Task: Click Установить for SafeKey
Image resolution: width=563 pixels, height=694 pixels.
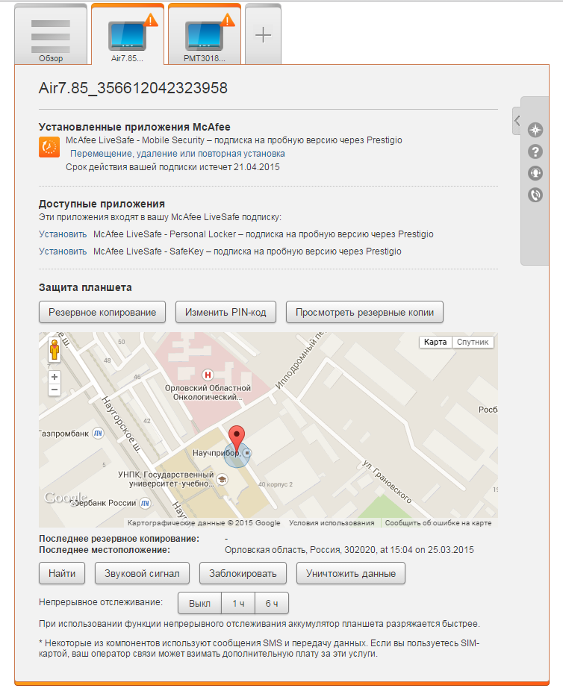Action: pyautogui.click(x=63, y=251)
